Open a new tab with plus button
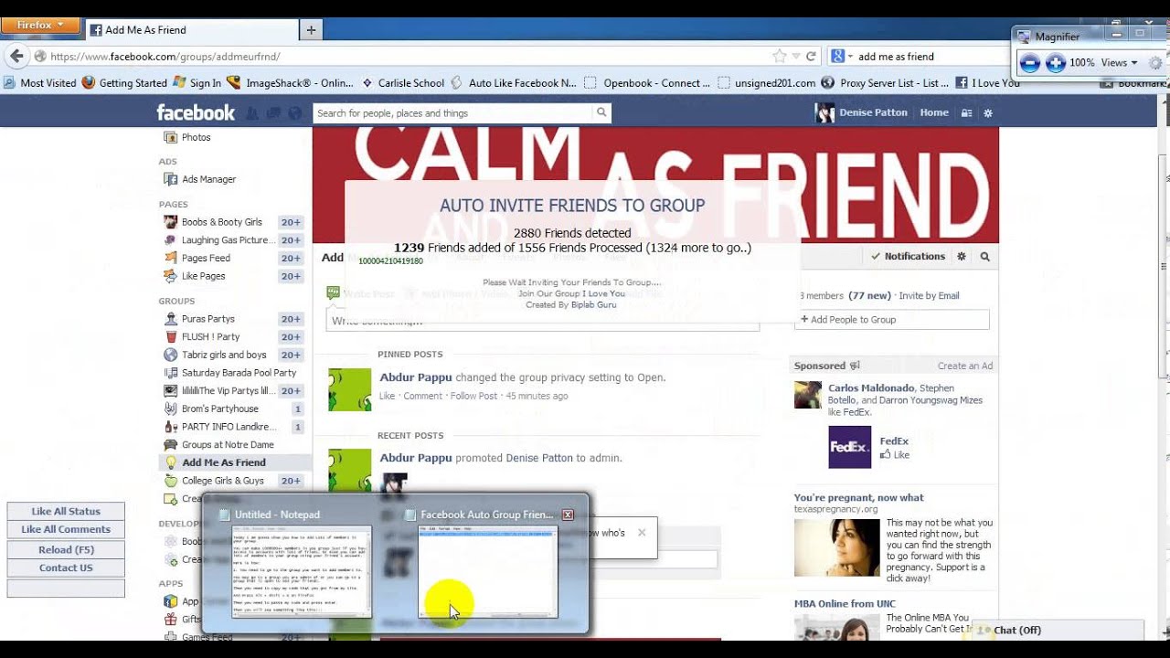The height and width of the screenshot is (658, 1170). (311, 30)
